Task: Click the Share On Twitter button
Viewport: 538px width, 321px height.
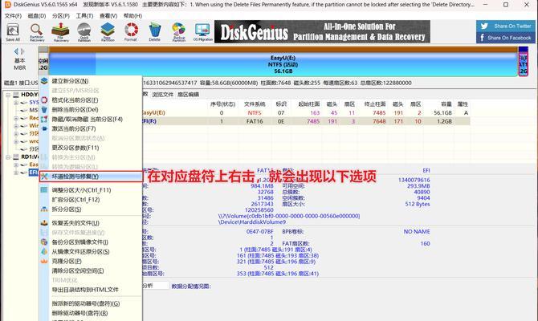Action: pyautogui.click(x=505, y=26)
